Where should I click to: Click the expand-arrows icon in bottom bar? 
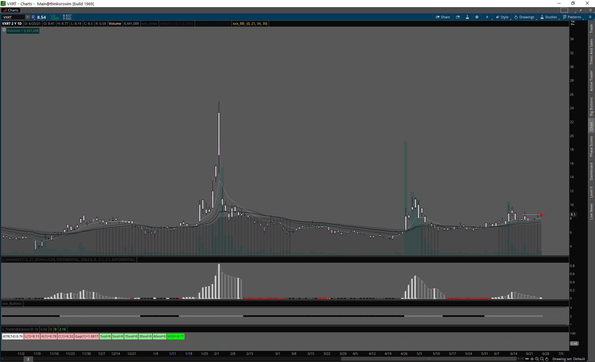click(x=527, y=359)
